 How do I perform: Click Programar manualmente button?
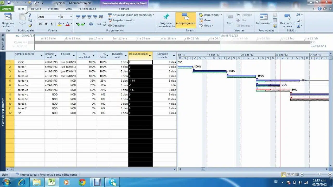(x=166, y=20)
